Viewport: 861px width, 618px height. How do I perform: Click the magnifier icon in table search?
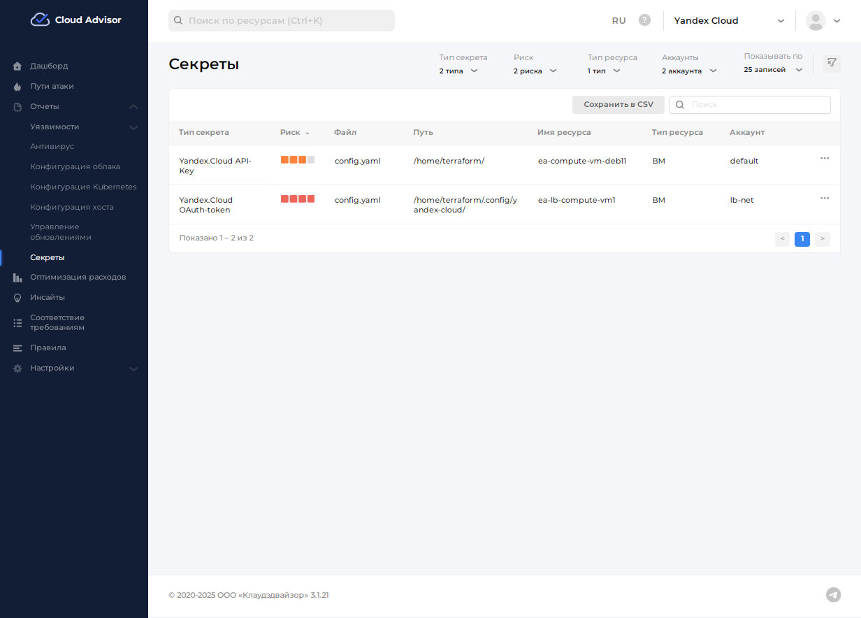(x=679, y=105)
